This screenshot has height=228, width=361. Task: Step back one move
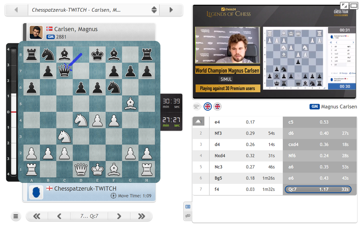(59, 216)
